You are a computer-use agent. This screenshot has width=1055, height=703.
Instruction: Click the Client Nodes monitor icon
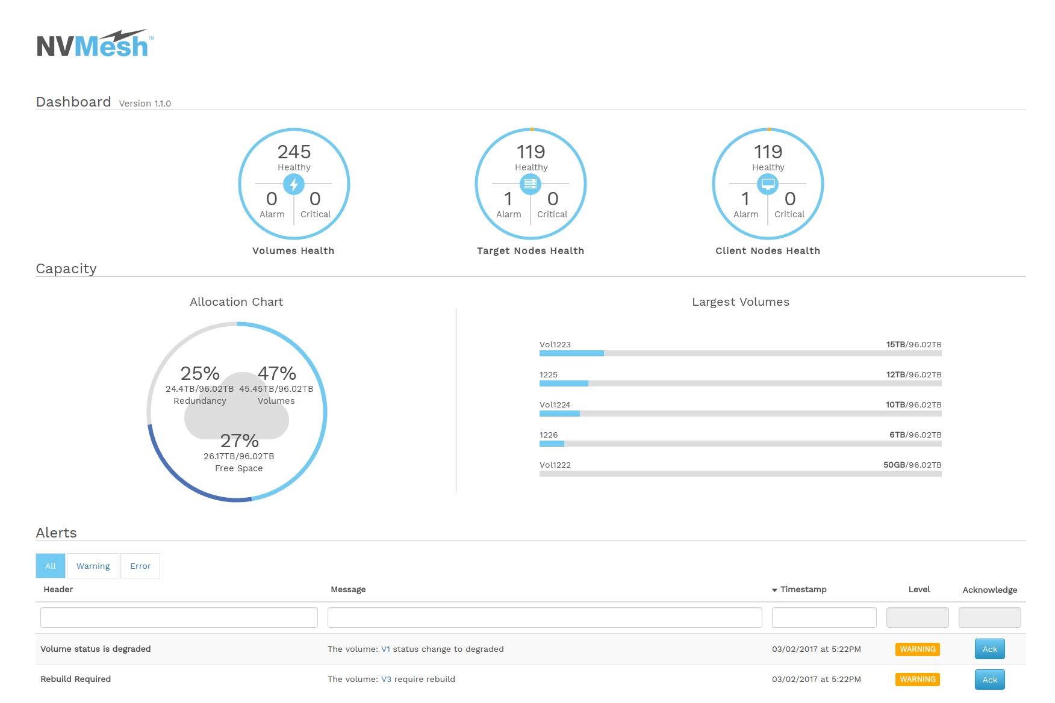768,184
